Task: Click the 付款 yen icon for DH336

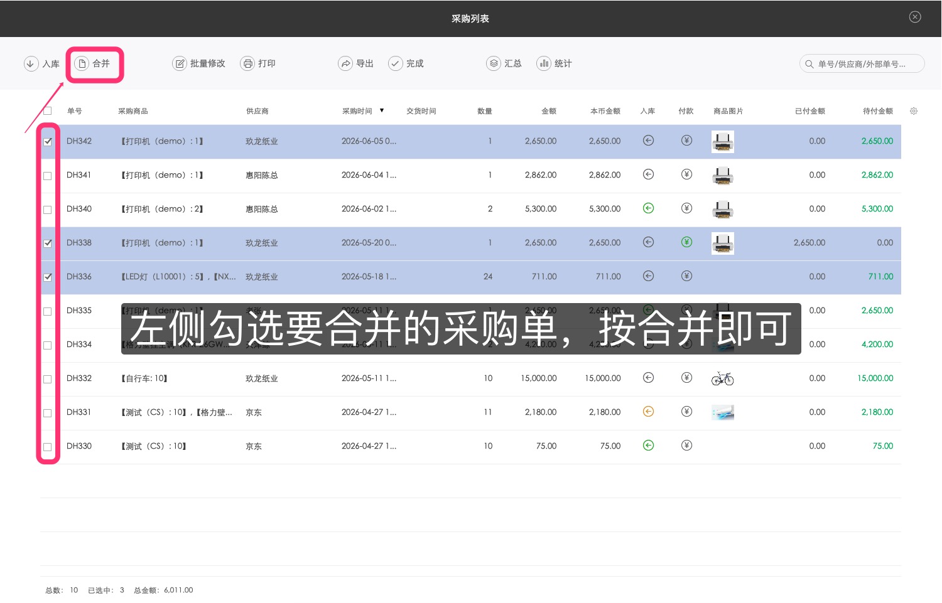Action: 687,276
